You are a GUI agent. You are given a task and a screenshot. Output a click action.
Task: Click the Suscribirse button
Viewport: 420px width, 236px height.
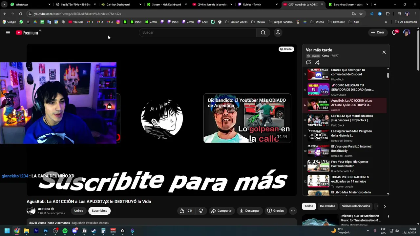click(99, 211)
